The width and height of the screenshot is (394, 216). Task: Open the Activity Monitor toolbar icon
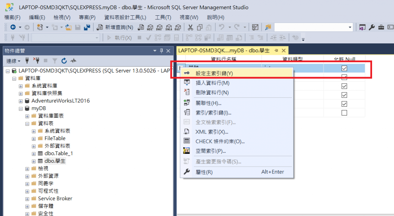pos(255,27)
